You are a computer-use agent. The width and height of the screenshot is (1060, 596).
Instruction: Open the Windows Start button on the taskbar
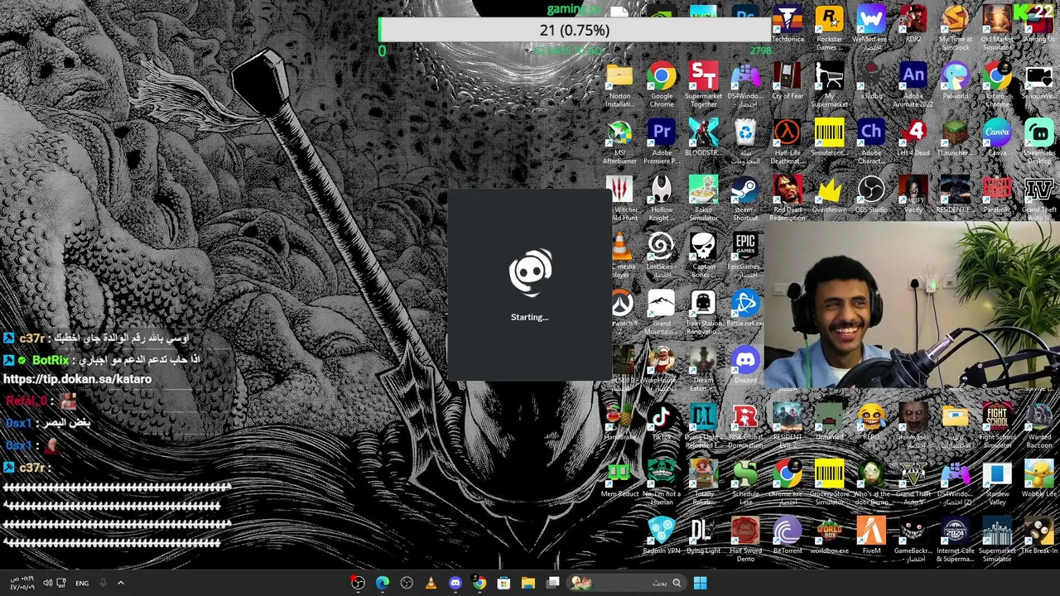(700, 583)
